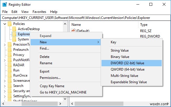This screenshot has width=171, height=107.
Task: Maximize the Registry Editor window
Action: pyautogui.click(x=151, y=5)
